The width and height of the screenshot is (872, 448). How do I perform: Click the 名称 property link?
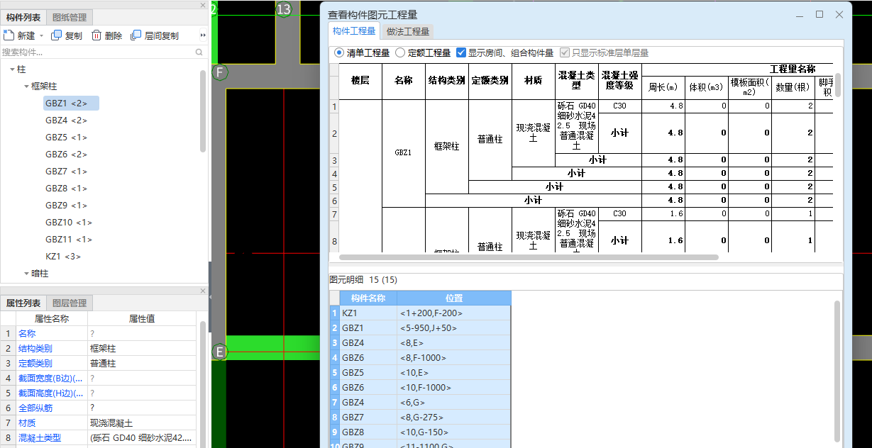pos(27,333)
